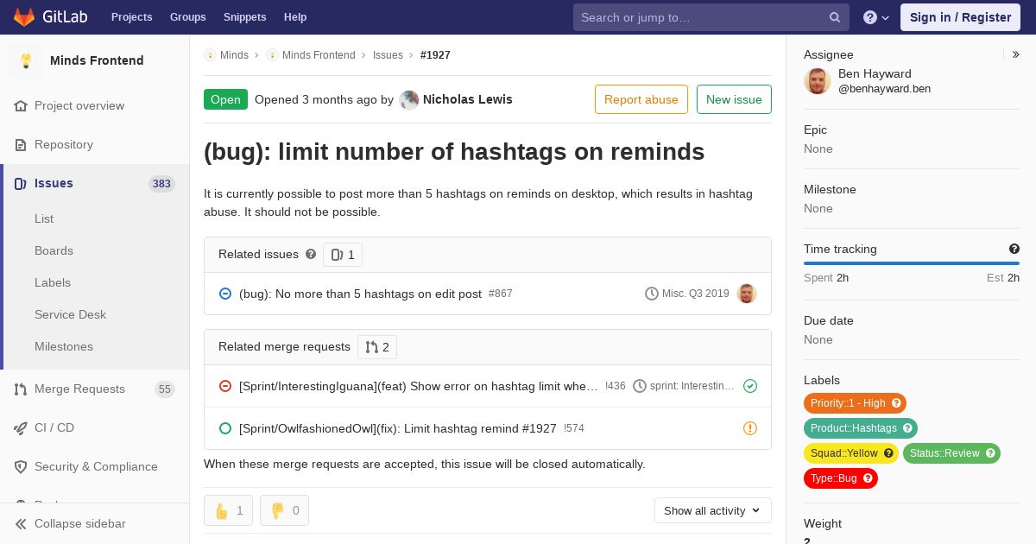Click Nicholas Lewis author avatar

[x=409, y=99]
